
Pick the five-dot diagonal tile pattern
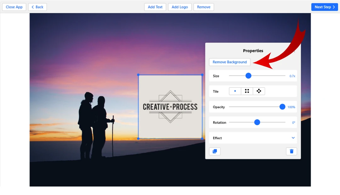tap(259, 91)
